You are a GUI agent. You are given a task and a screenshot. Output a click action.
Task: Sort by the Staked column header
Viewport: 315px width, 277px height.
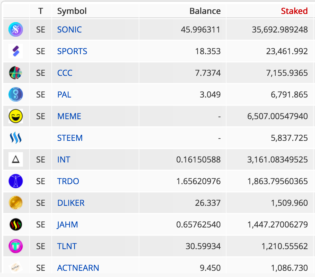coord(294,11)
